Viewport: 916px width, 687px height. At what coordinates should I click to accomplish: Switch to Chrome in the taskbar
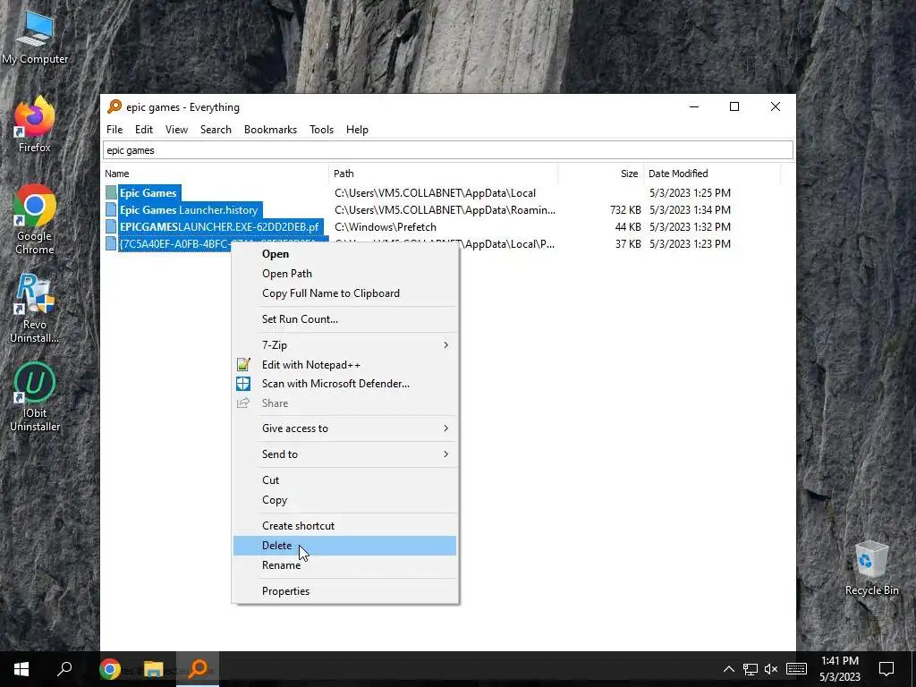(x=110, y=669)
